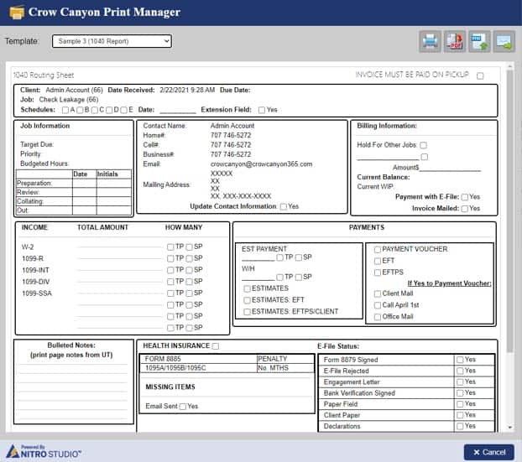Click the document upload icon with green arrow
This screenshot has width=522, height=462.
[479, 42]
